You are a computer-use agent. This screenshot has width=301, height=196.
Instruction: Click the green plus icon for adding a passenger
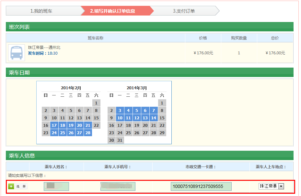(x=11, y=186)
